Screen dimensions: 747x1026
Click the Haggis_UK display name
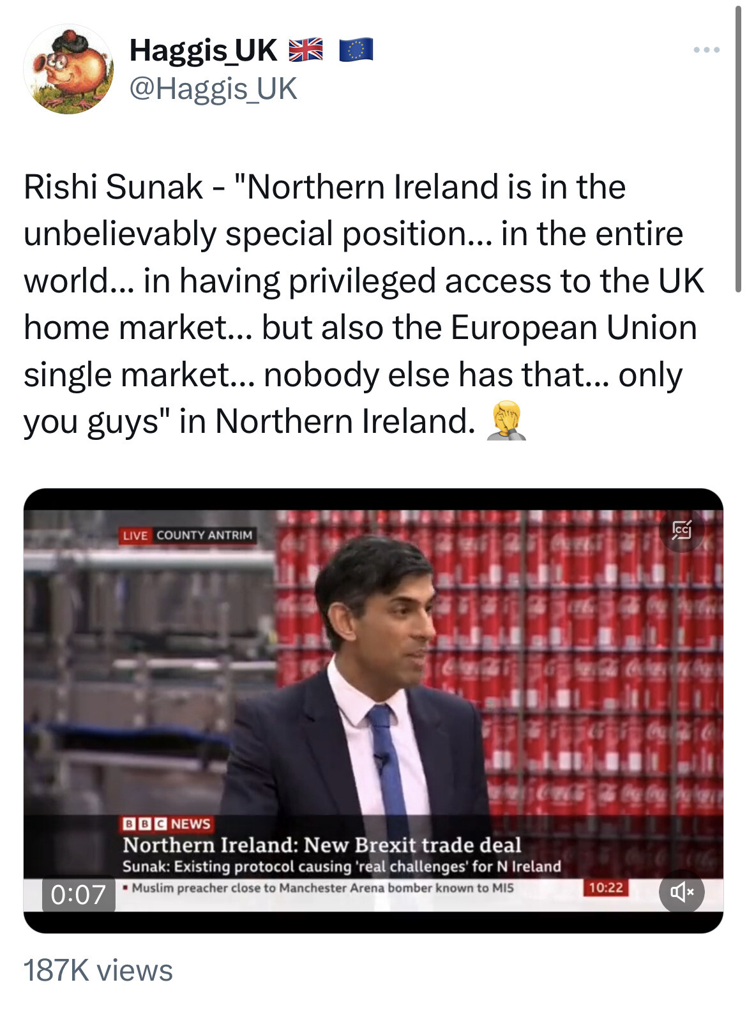click(203, 50)
